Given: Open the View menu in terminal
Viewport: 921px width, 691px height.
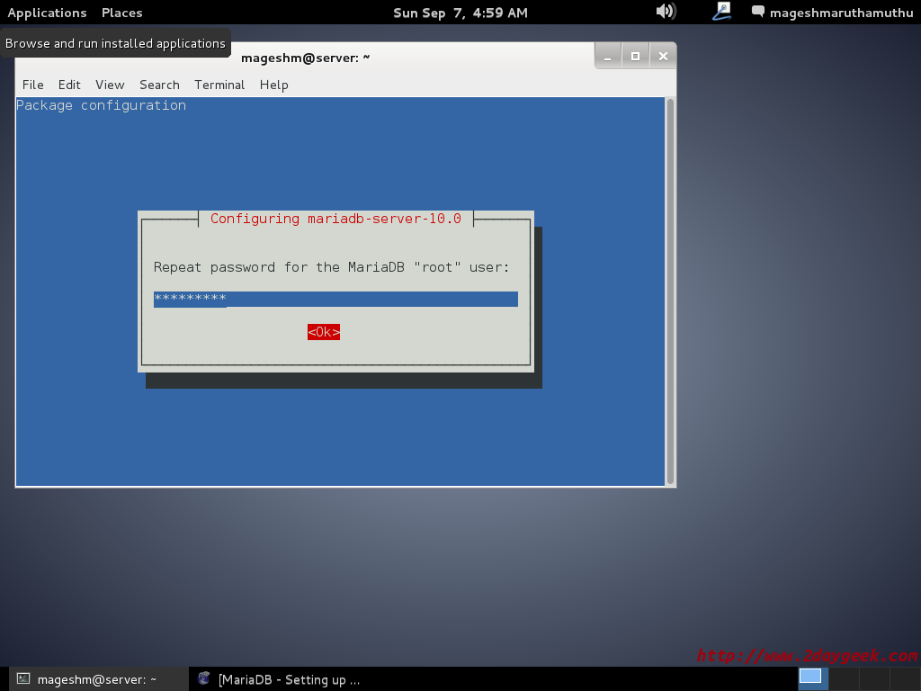Looking at the screenshot, I should click(110, 85).
